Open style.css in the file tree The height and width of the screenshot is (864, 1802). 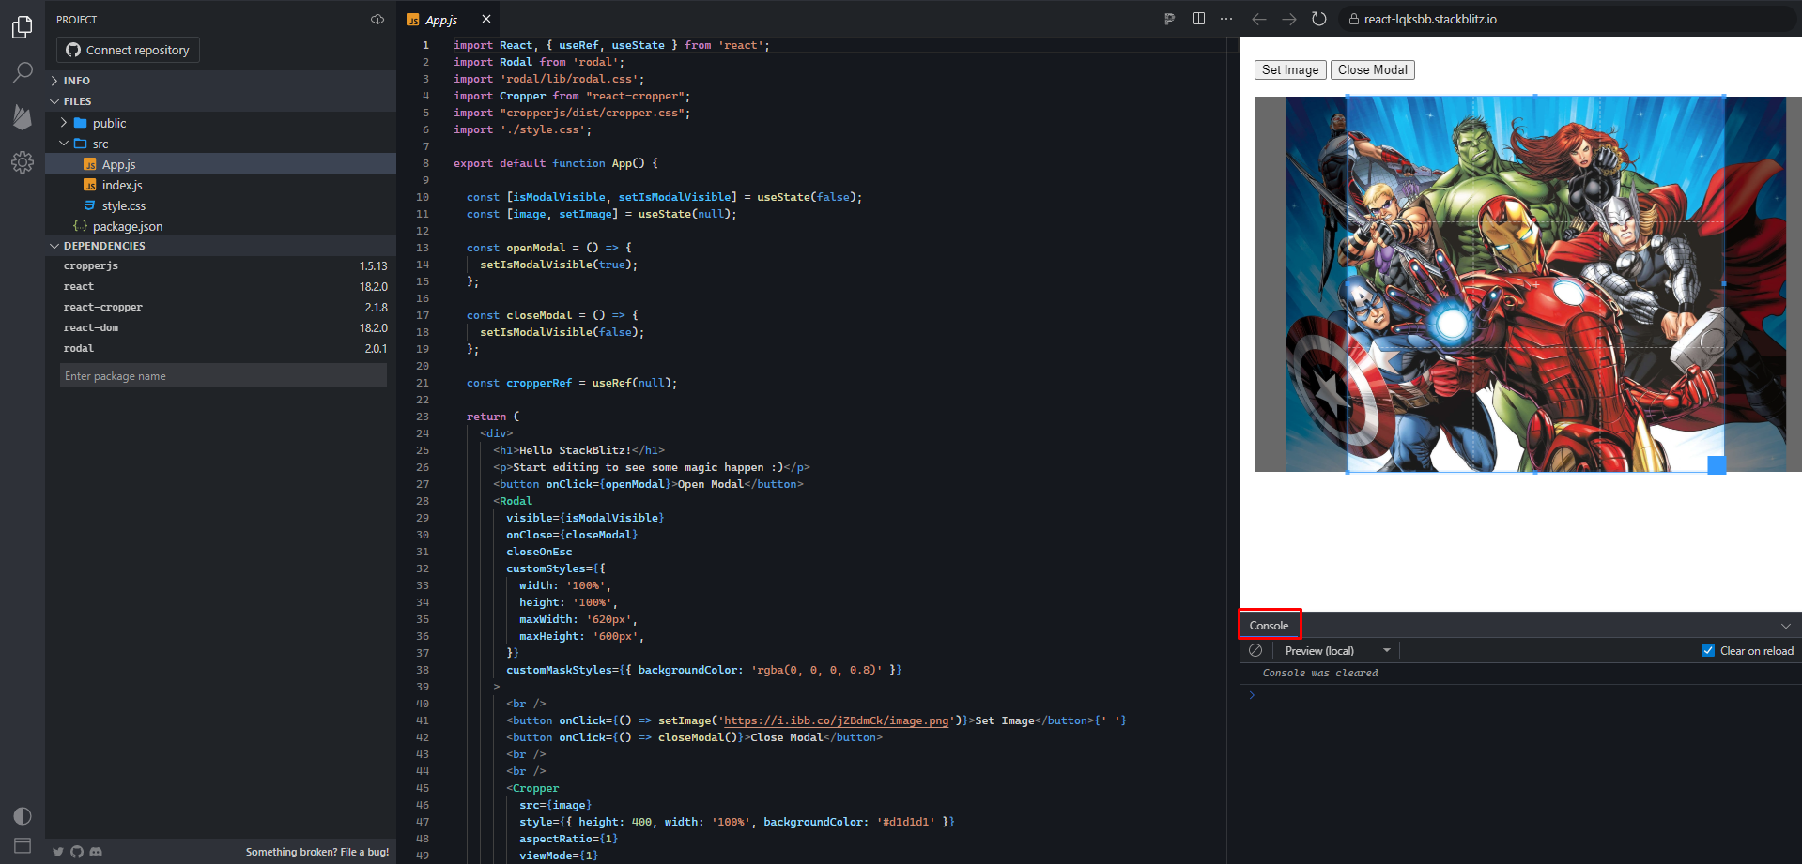pyautogui.click(x=221, y=205)
